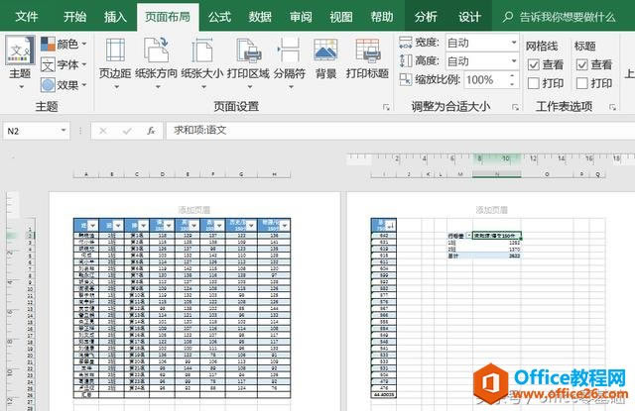The width and height of the screenshot is (635, 411).
Task: Open the 主题 (Themes) gallery
Action: pos(19,57)
